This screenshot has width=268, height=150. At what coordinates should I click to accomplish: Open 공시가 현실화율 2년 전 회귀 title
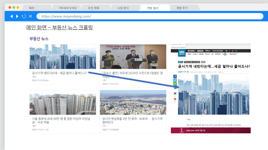[x=132, y=120]
